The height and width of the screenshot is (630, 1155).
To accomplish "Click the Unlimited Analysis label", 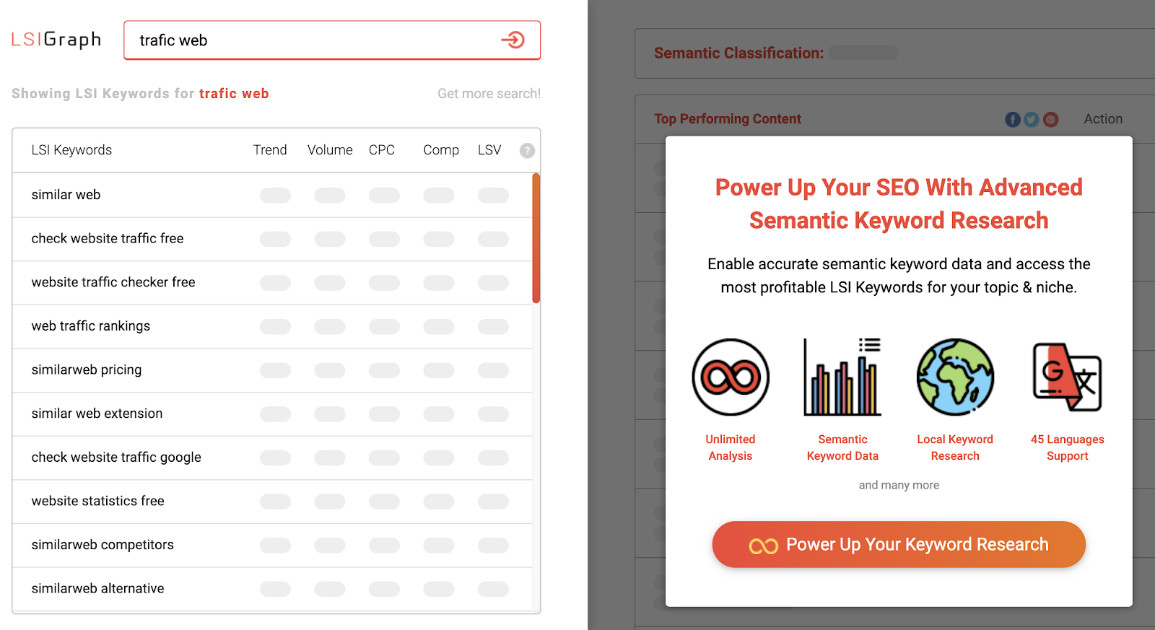I will coord(731,447).
